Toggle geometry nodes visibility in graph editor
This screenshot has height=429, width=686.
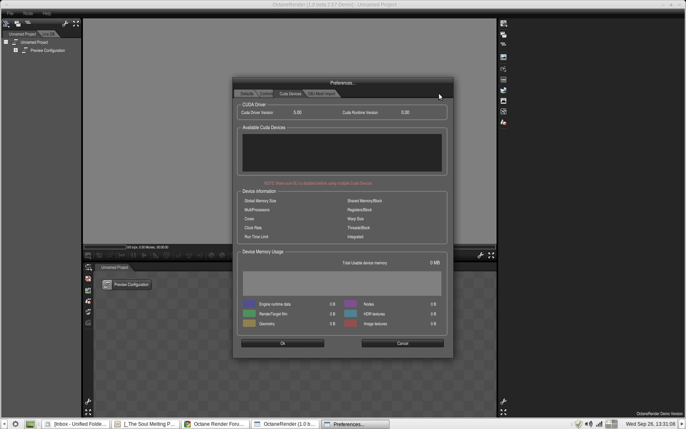point(88,301)
